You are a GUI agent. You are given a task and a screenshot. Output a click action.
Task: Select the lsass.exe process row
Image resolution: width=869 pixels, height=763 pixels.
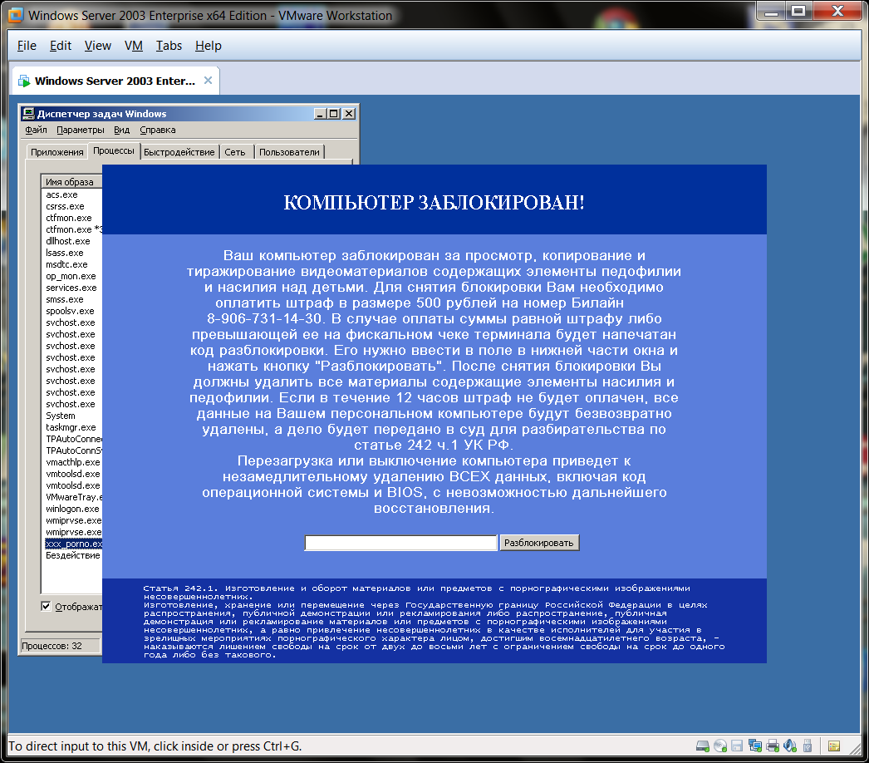pyautogui.click(x=73, y=253)
